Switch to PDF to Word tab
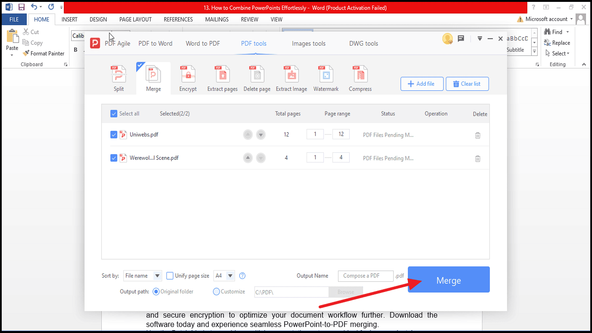This screenshot has height=333, width=592. pyautogui.click(x=155, y=43)
